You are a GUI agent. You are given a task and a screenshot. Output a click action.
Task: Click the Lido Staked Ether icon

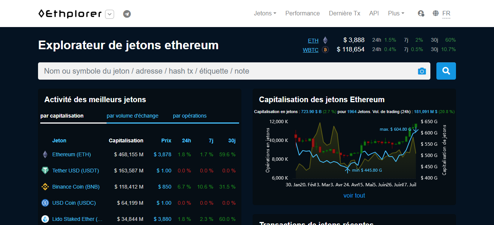[x=45, y=219]
